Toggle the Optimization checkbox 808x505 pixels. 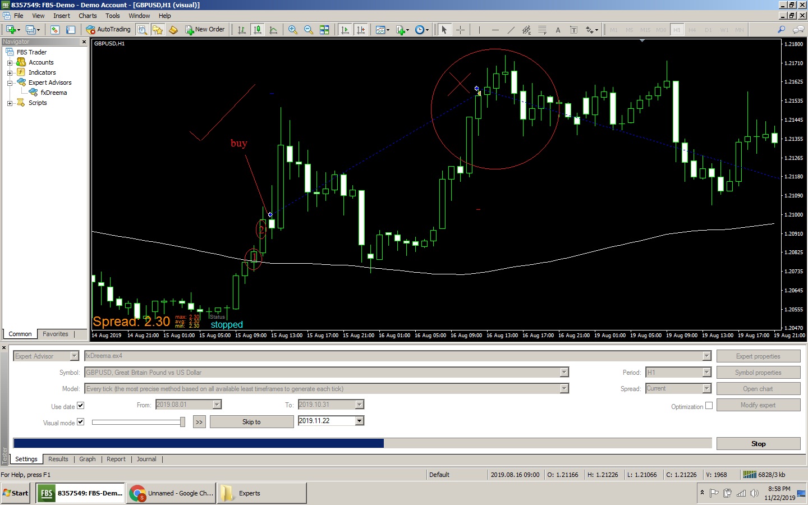click(x=709, y=406)
